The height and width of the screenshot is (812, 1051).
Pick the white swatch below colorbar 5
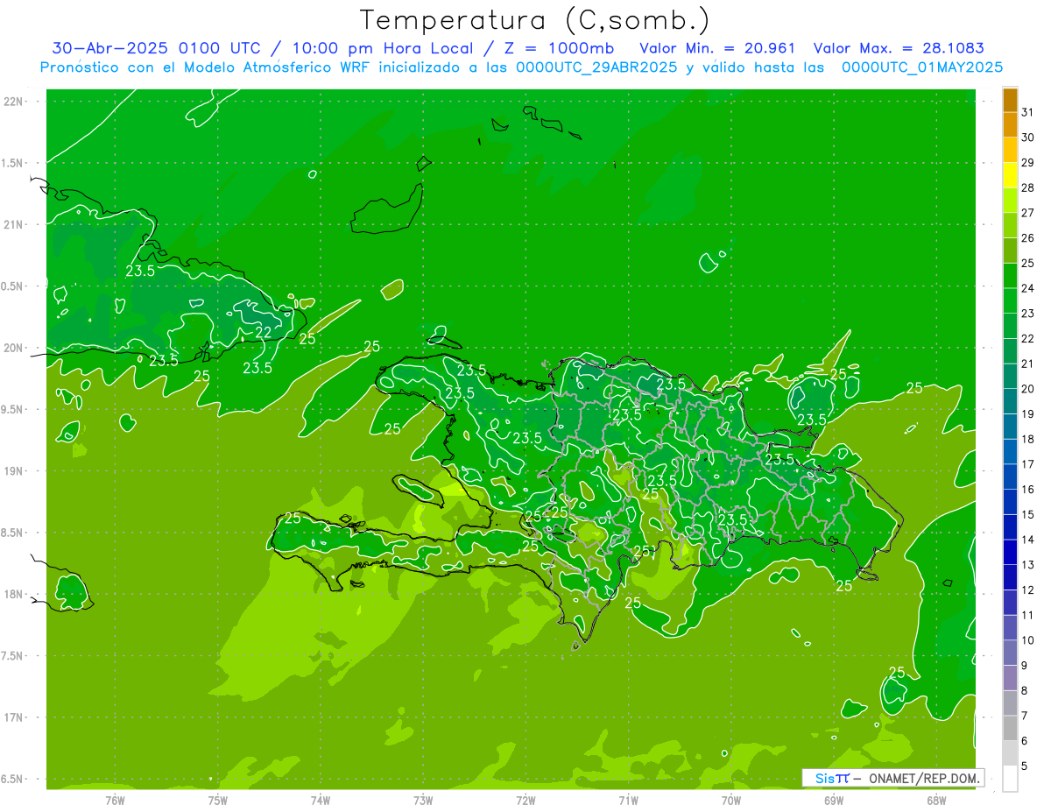pos(1010,779)
